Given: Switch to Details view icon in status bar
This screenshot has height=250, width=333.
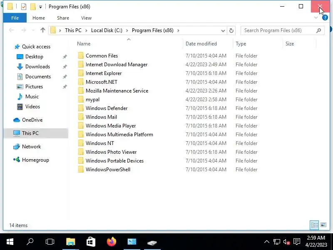Looking at the screenshot, I should (314, 225).
